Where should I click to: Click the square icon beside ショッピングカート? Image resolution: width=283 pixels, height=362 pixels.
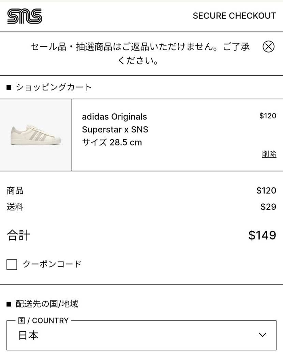[x=8, y=87]
